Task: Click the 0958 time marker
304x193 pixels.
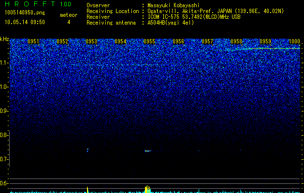Action: (x=236, y=41)
